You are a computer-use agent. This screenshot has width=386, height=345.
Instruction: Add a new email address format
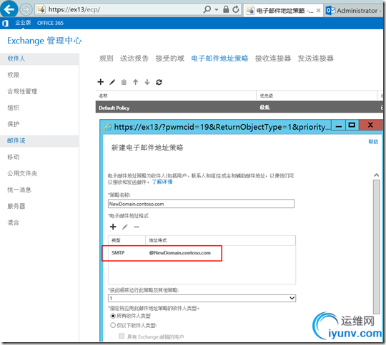(113, 227)
